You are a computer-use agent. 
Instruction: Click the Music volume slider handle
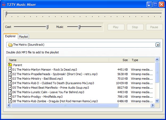[79, 27]
